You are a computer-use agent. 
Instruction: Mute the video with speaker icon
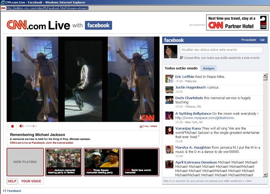pos(21,126)
